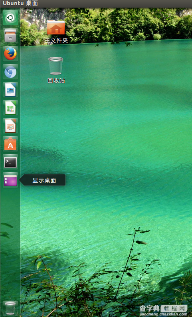Image resolution: width=192 pixels, height=317 pixels.
Task: Open Ubuntu Software Center
Action: click(10, 144)
